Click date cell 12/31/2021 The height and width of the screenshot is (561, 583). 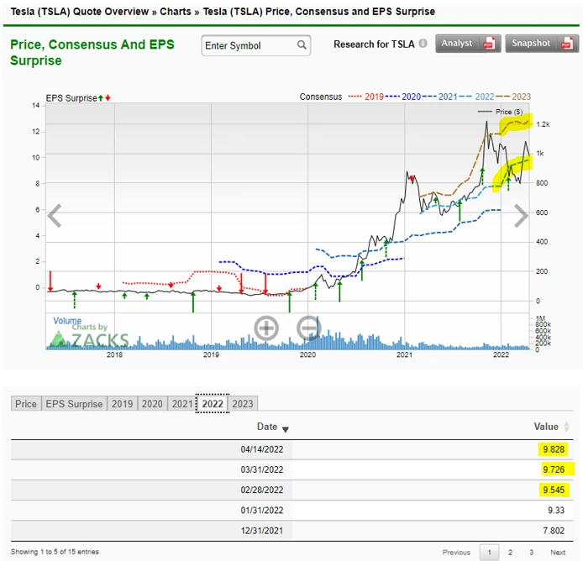click(x=262, y=531)
